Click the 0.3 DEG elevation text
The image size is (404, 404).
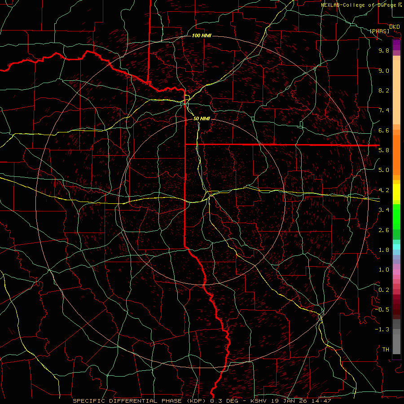coord(224,401)
